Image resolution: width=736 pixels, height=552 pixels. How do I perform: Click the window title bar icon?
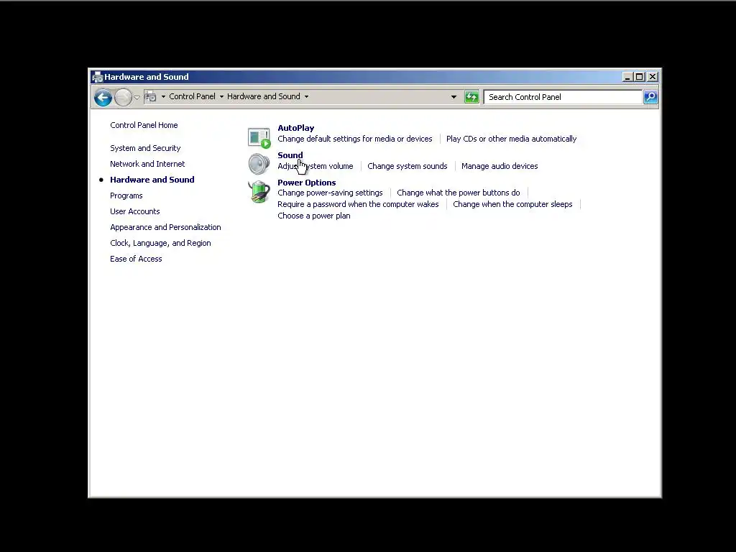[x=98, y=77]
